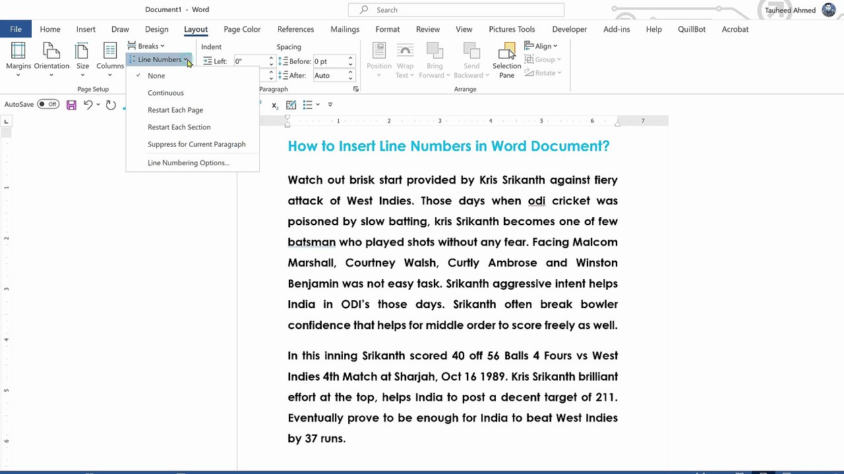Open the Help tab
This screenshot has width=844, height=474.
point(654,29)
